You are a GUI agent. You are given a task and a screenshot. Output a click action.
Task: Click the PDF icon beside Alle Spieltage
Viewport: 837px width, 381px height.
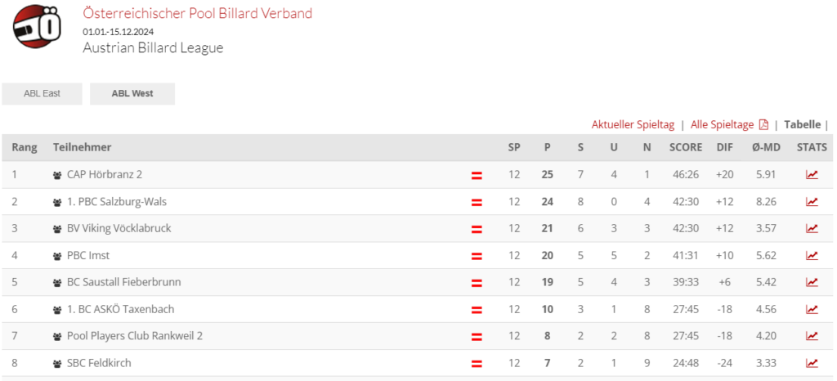coord(764,125)
